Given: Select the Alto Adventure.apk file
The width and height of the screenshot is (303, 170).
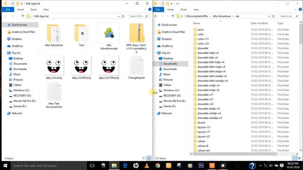Looking at the screenshot, I should 109,36.
